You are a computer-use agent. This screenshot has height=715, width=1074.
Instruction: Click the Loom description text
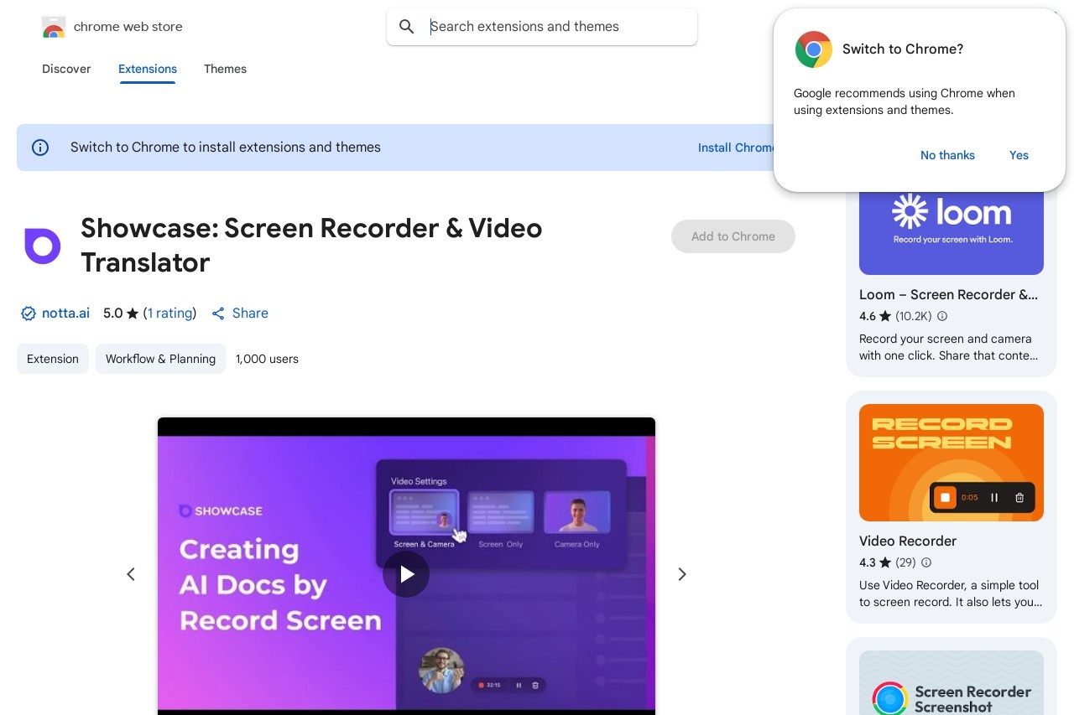[949, 347]
